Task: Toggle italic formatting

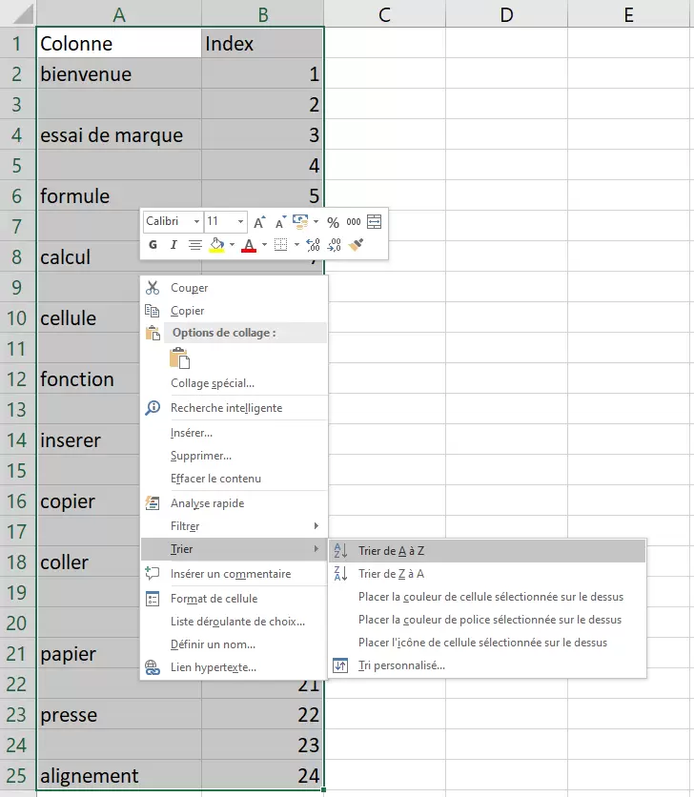Action: (173, 245)
